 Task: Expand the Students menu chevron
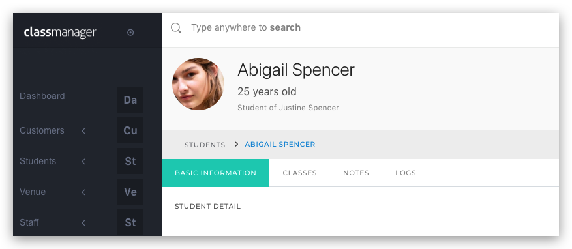click(x=83, y=161)
